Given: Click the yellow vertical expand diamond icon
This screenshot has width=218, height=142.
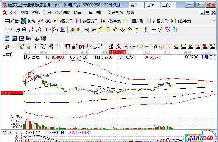Looking at the screenshot, I should (137, 29).
